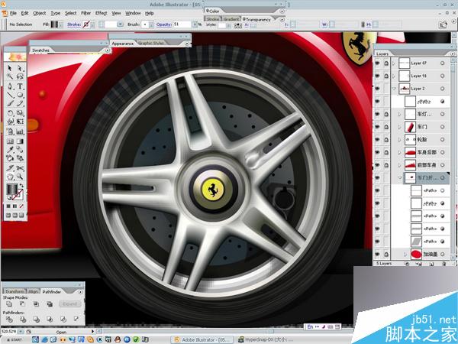This screenshot has height=344, width=458.
Task: Select the Paintbrush tool
Action: coord(10,103)
